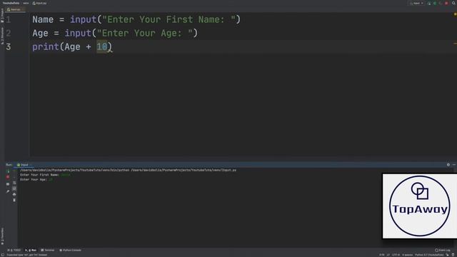Open the Project side panel

point(2,16)
